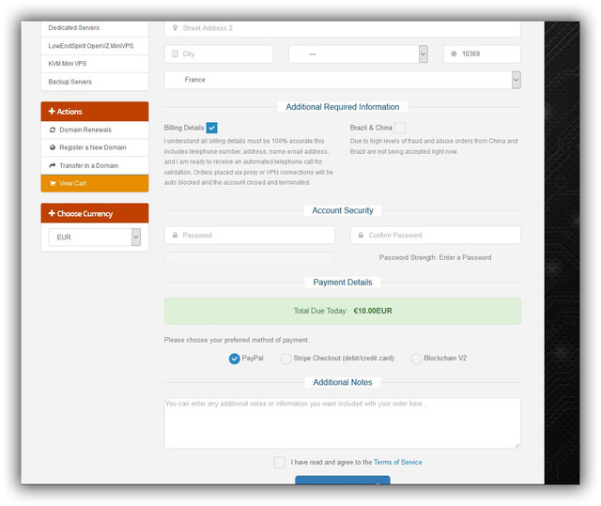This screenshot has height=506, width=601.
Task: Click the Choose Currency plus icon
Action: pyautogui.click(x=52, y=213)
